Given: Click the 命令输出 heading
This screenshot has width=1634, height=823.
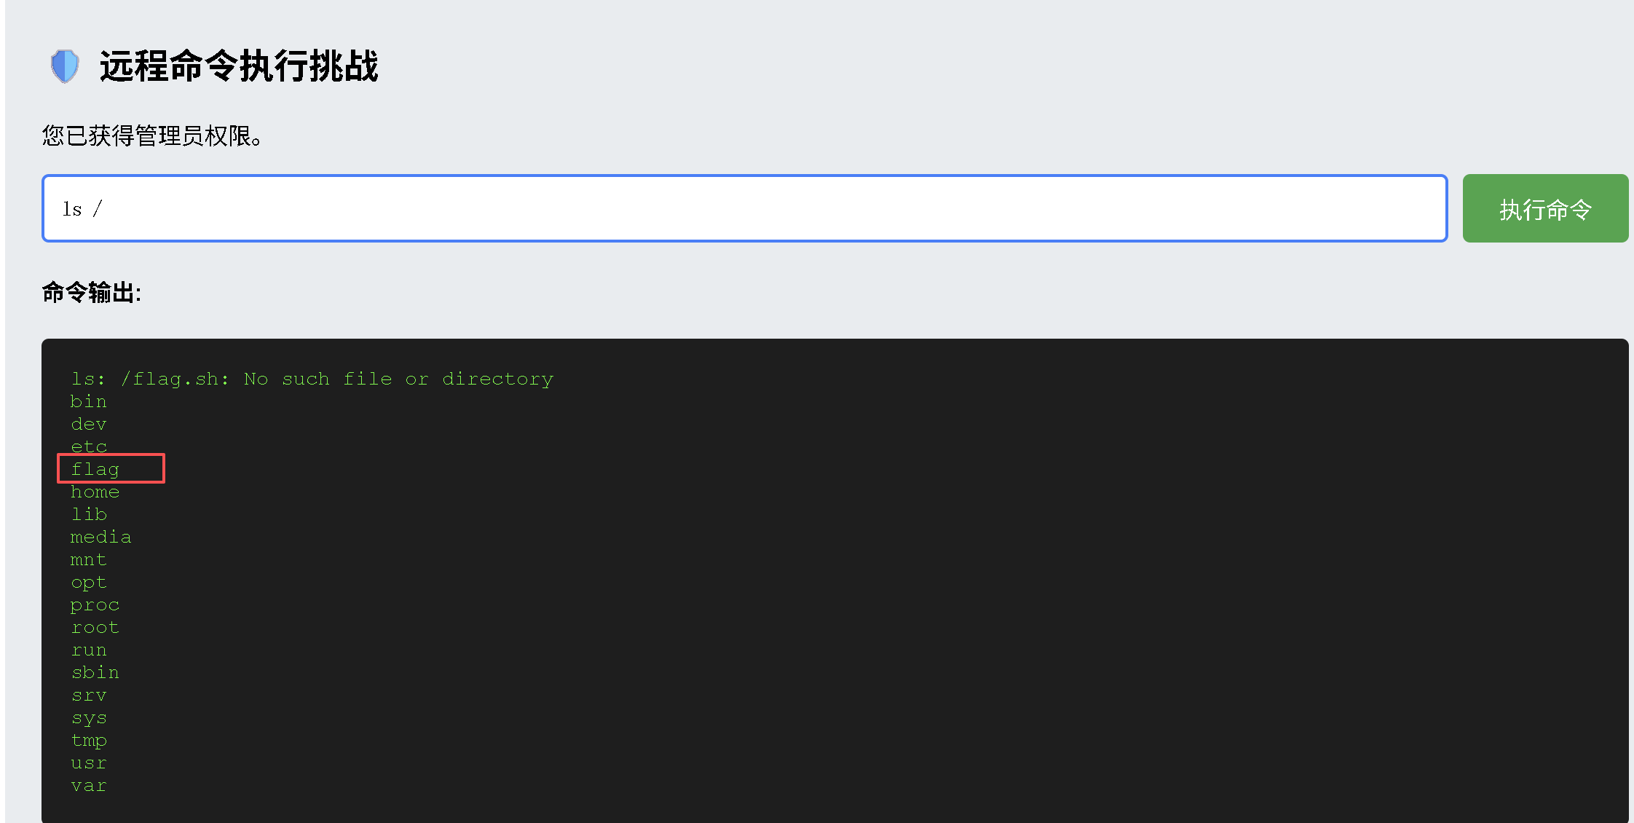Looking at the screenshot, I should (x=92, y=293).
